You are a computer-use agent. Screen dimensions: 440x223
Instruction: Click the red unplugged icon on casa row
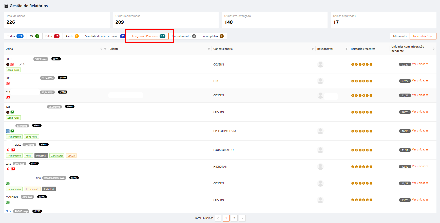[x=8, y=169]
